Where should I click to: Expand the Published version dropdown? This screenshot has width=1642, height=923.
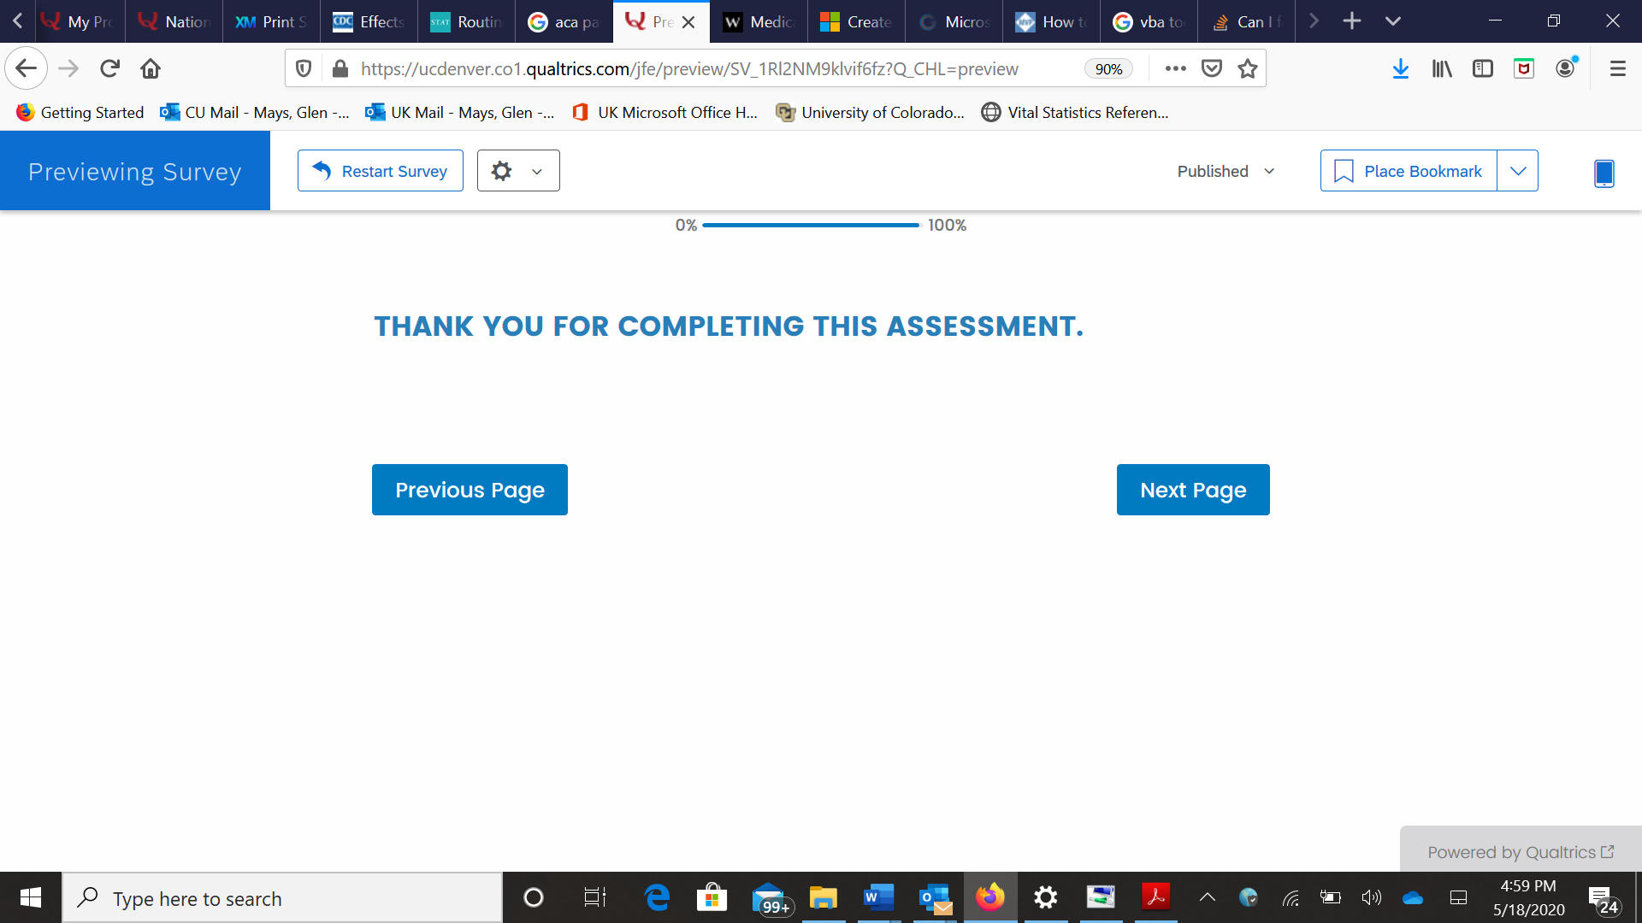(1226, 171)
